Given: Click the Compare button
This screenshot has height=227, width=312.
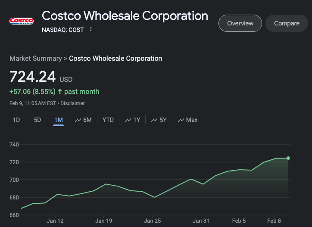Looking at the screenshot, I should 287,23.
